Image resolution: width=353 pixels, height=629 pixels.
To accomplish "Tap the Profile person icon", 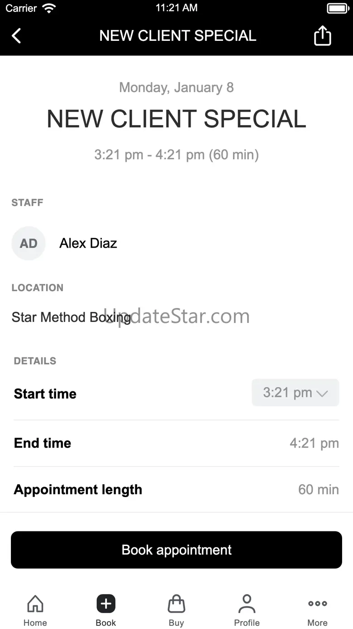I will click(x=247, y=604).
